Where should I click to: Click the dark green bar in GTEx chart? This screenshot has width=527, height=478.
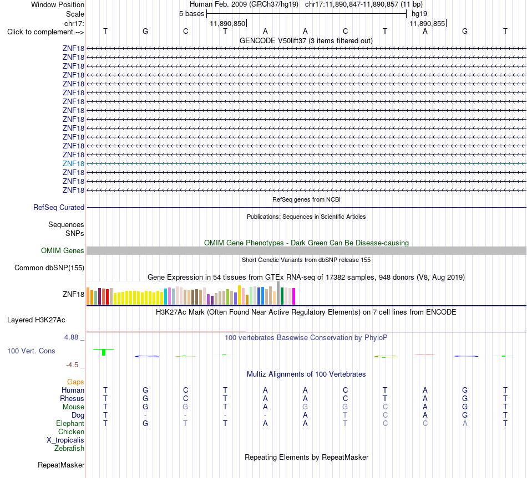coord(282,296)
